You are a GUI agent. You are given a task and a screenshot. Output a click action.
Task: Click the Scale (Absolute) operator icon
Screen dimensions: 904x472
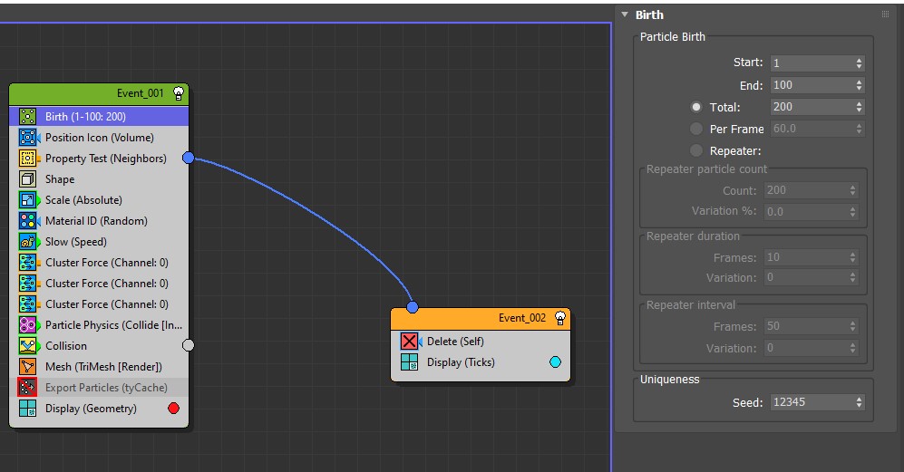pos(27,200)
